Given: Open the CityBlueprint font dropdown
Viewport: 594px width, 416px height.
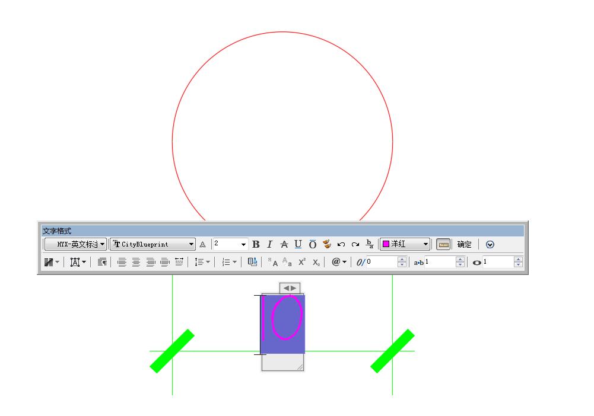Looking at the screenshot, I should [153, 244].
